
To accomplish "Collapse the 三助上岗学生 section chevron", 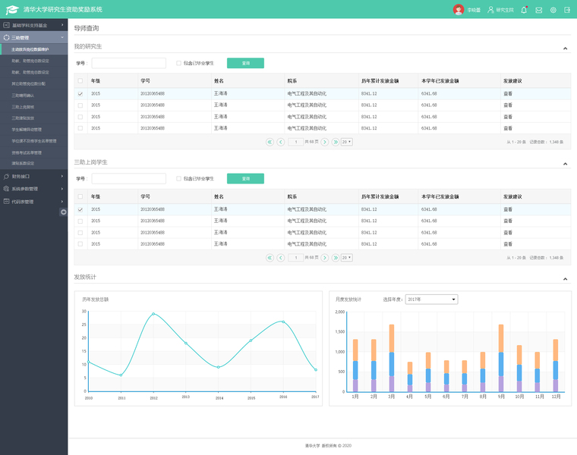I will click(x=565, y=164).
